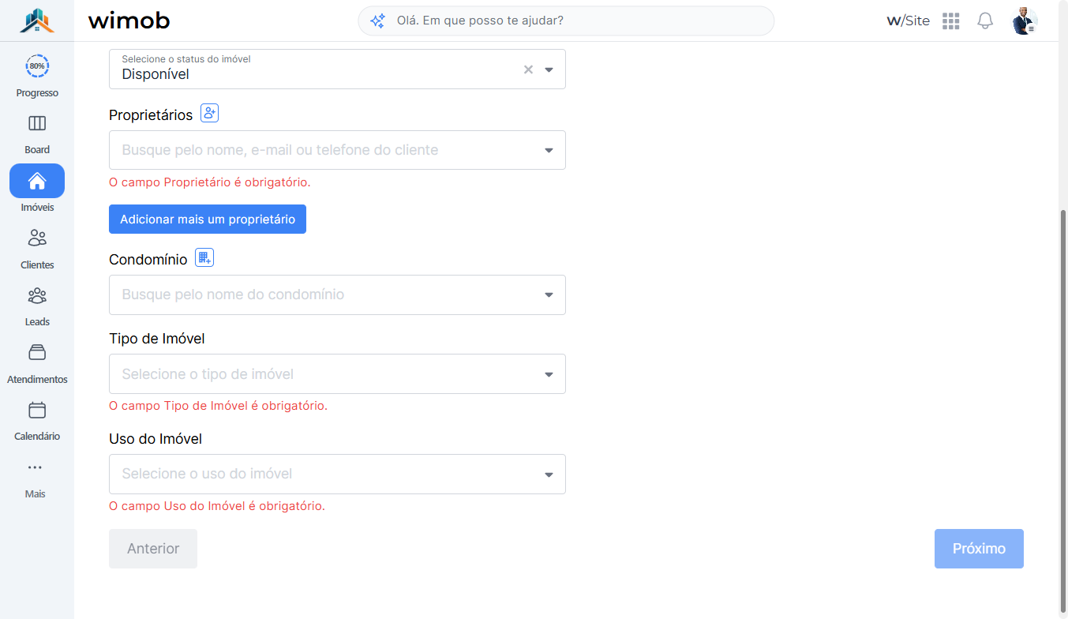Viewport: 1068px width, 619px height.
Task: Open the Calendário sidebar icon
Action: [x=37, y=410]
